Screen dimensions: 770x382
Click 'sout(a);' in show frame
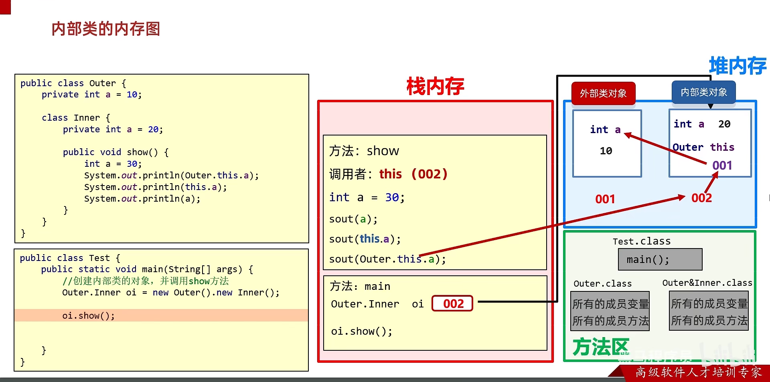(353, 219)
